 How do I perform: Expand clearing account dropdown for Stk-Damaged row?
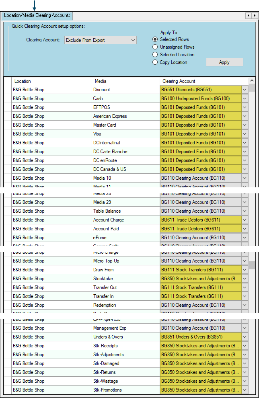pyautogui.click(x=245, y=363)
